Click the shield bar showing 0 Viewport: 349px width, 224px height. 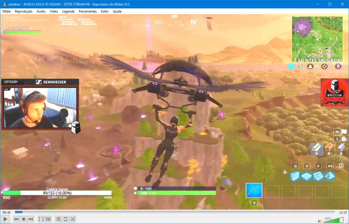coord(177,189)
